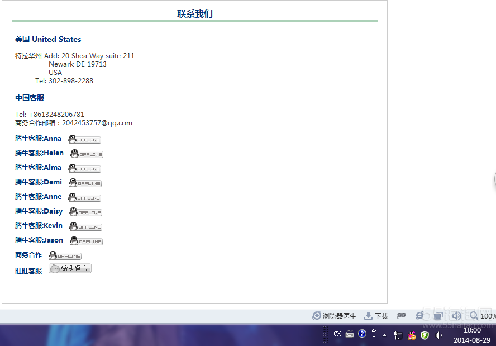Image resolution: width=496 pixels, height=346 pixels.
Task: Click the 给我留言 Wangwang message button
Action: pos(70,268)
